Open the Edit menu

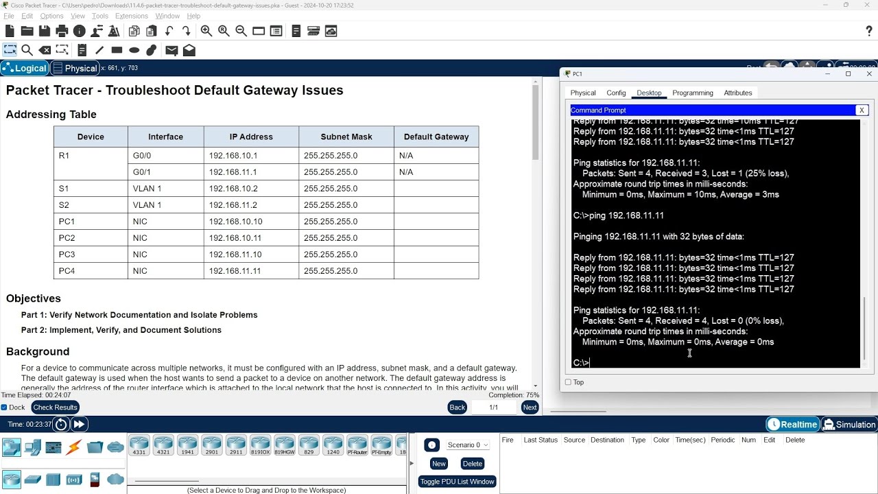point(27,16)
